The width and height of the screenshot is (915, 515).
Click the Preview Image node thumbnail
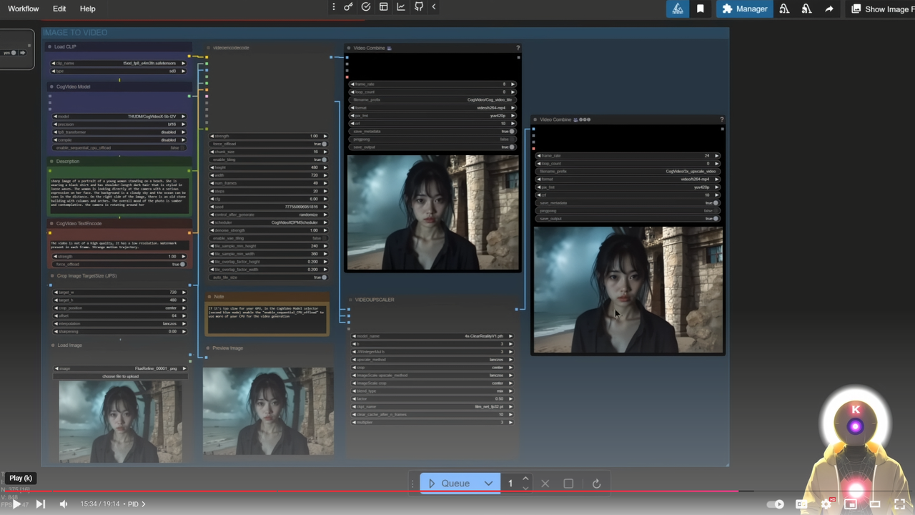tap(268, 411)
